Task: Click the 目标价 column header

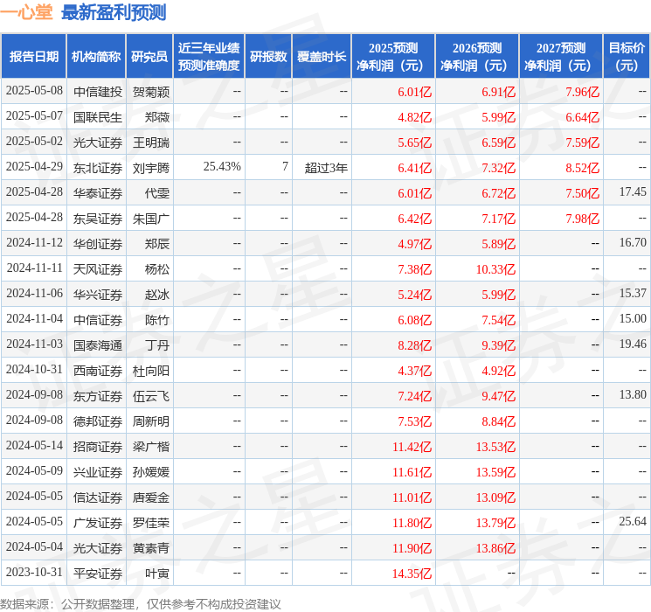Action: (x=627, y=57)
